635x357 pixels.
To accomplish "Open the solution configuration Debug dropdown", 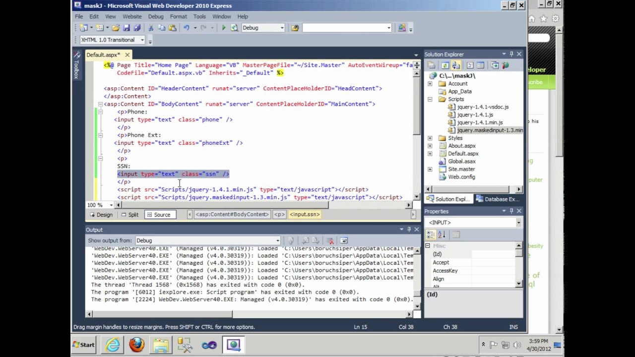I will pos(282,28).
